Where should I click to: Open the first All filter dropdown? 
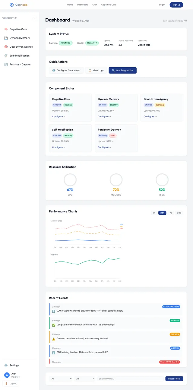[x=61, y=379]
